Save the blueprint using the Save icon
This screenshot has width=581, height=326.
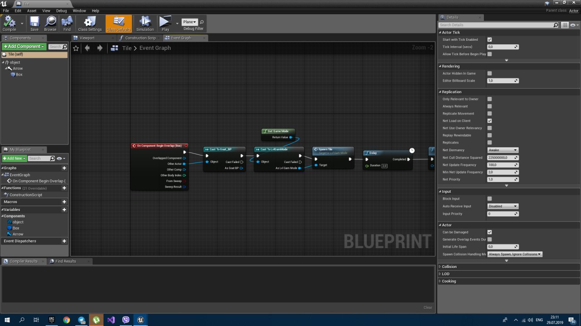34,24
